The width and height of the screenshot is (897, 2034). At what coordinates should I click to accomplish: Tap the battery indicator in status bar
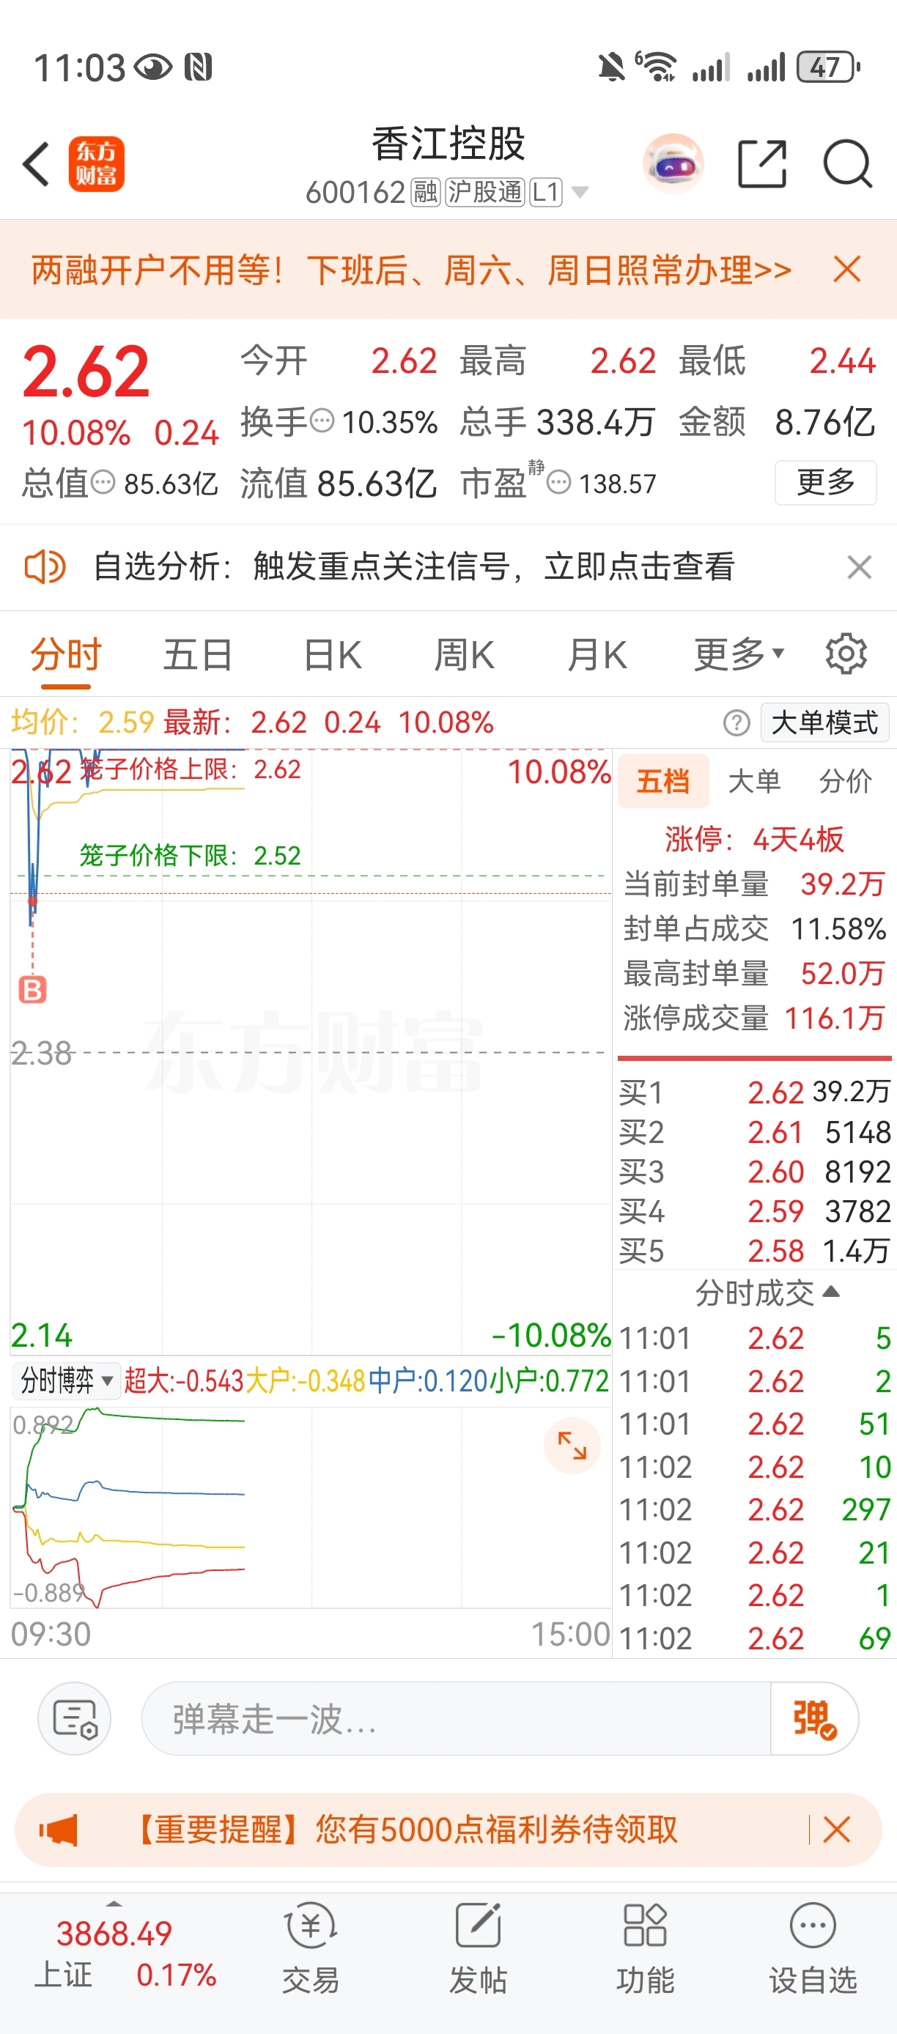pos(828,67)
